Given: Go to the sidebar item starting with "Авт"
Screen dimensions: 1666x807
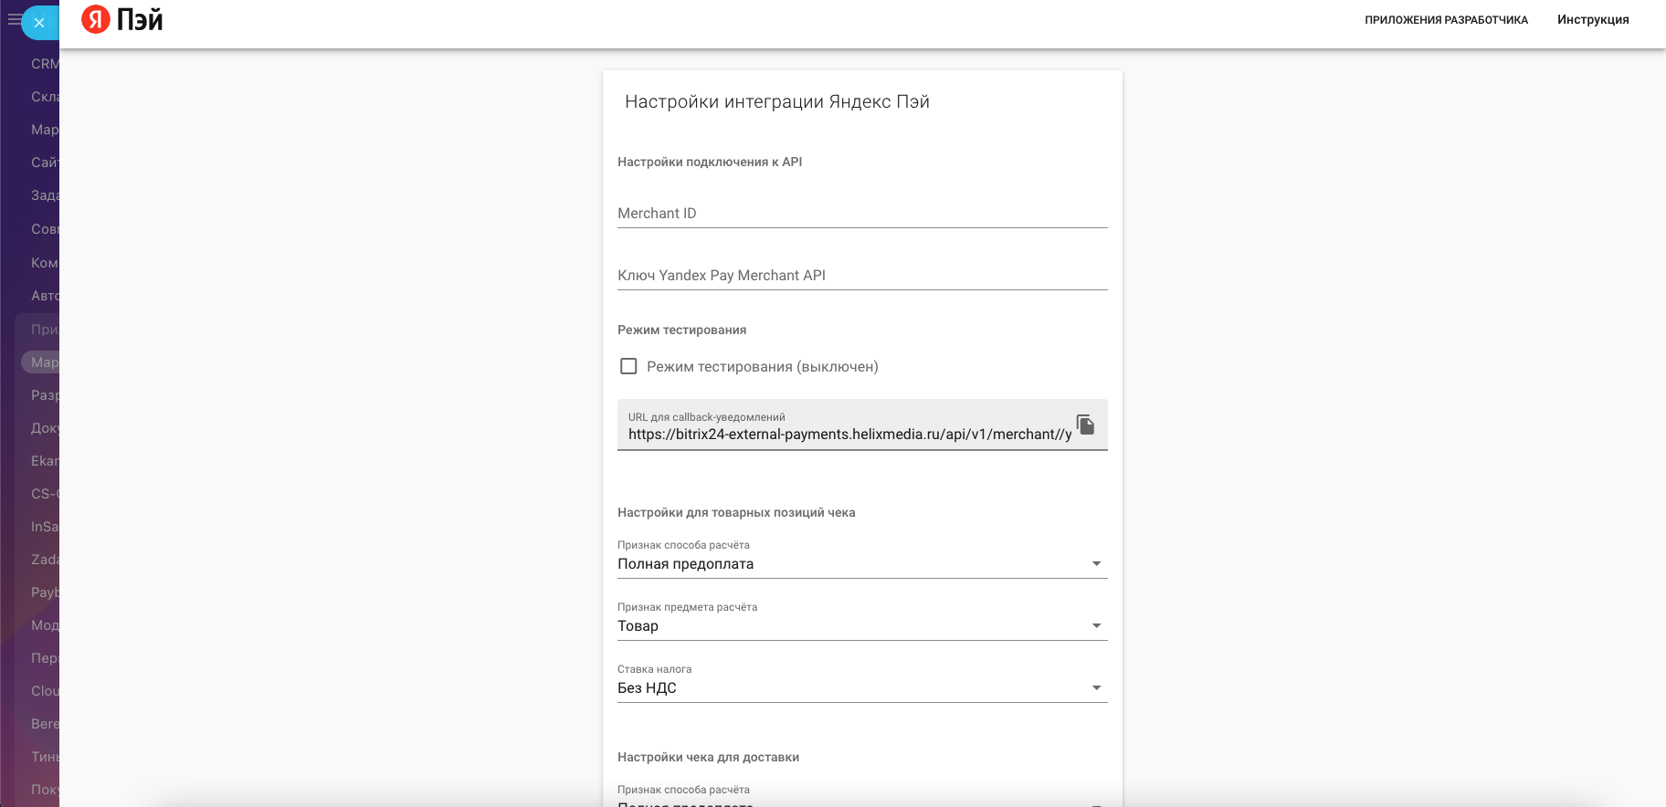Looking at the screenshot, I should click(45, 296).
